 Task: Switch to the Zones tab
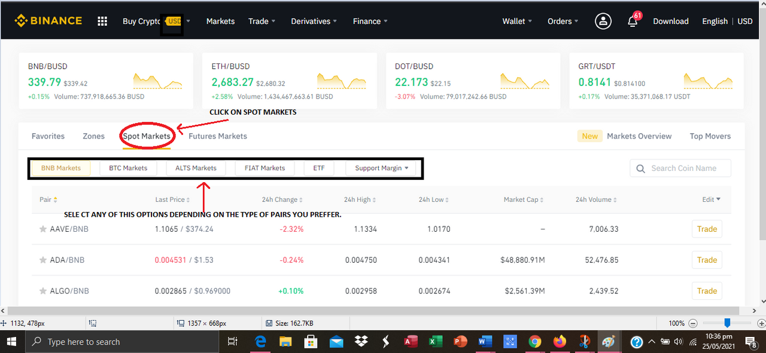click(x=93, y=136)
